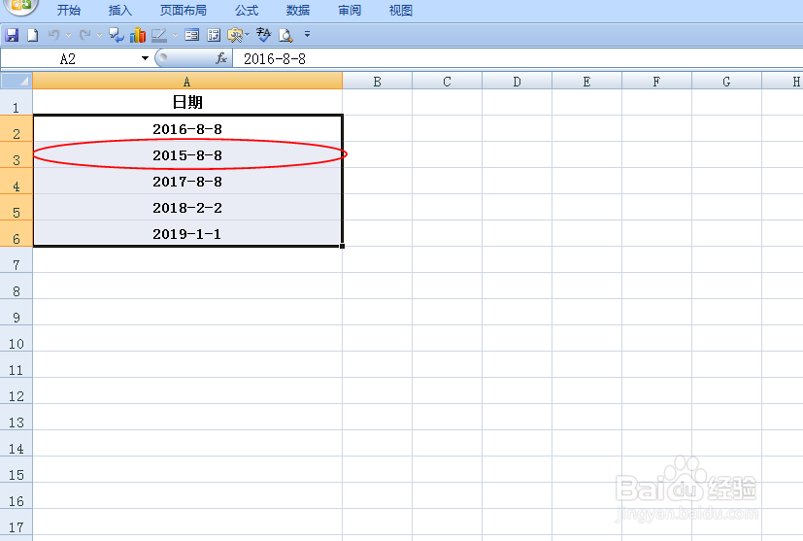Open the 视图 ribbon tab
Viewport: 803px width, 541px height.
pyautogui.click(x=400, y=10)
